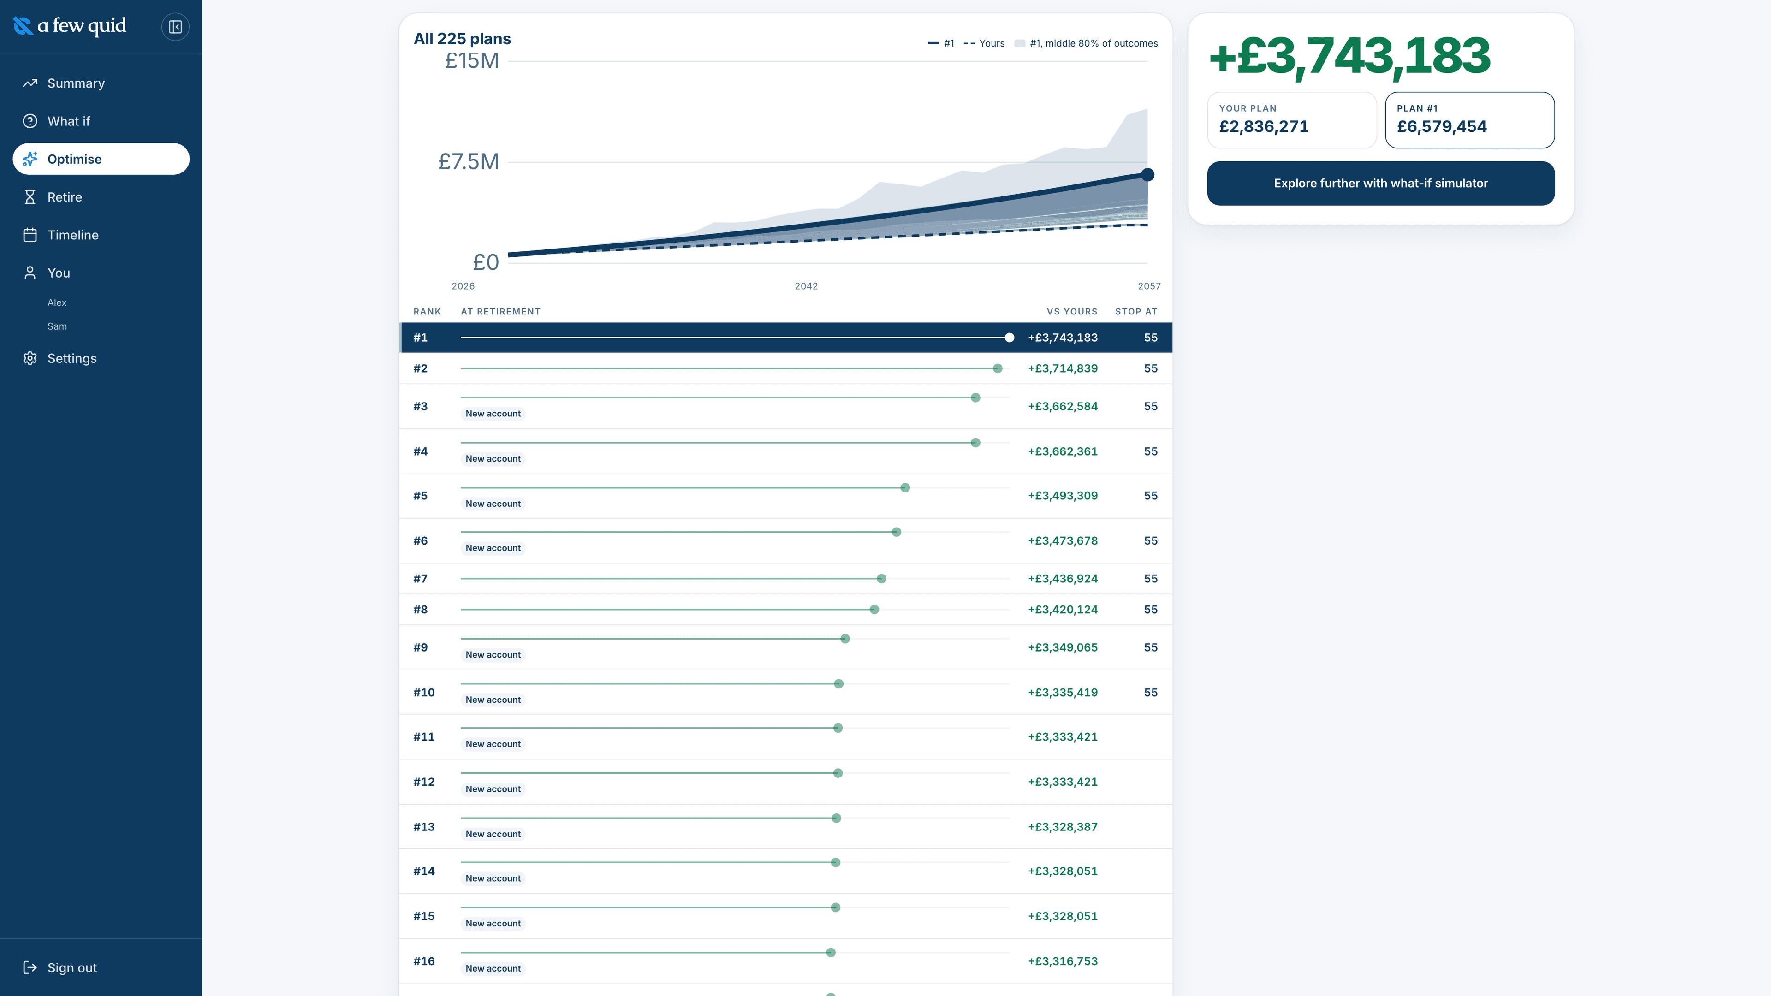Click the Timeline calendar icon

coord(30,234)
